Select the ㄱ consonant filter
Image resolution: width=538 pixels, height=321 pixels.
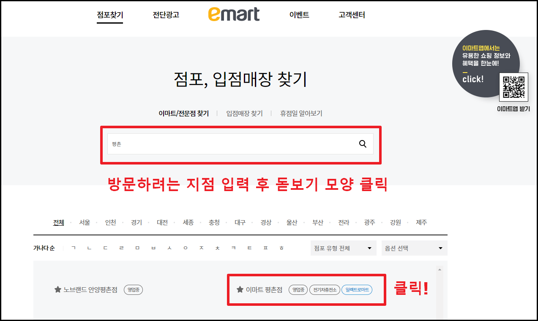tap(74, 248)
